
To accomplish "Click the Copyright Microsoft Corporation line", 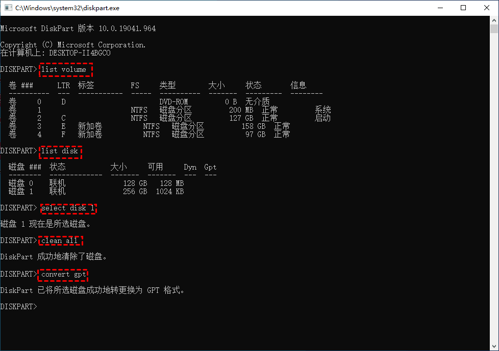I will point(73,45).
